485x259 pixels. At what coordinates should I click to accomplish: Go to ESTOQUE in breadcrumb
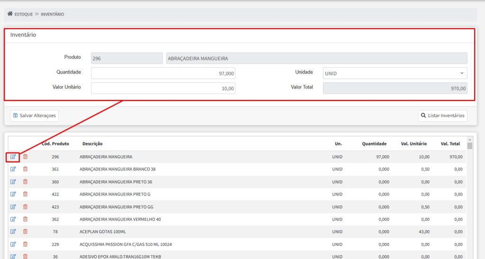pyautogui.click(x=24, y=14)
